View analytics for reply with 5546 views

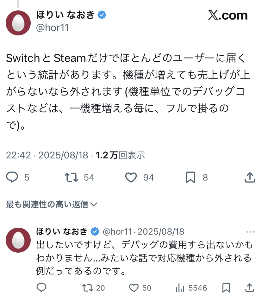[x=180, y=288]
